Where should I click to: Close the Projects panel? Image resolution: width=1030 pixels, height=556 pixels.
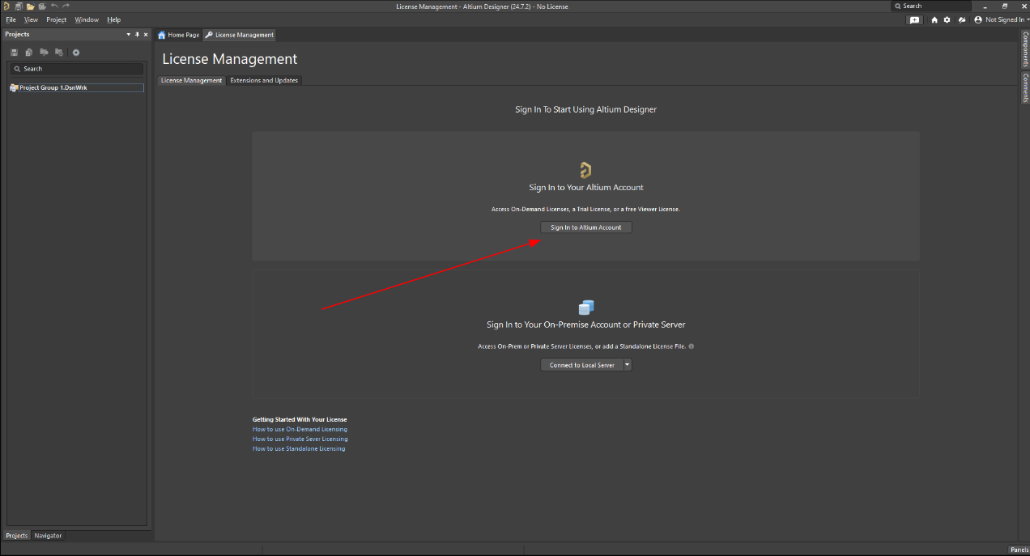point(146,35)
